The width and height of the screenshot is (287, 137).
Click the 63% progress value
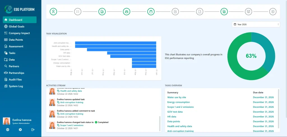251,56
